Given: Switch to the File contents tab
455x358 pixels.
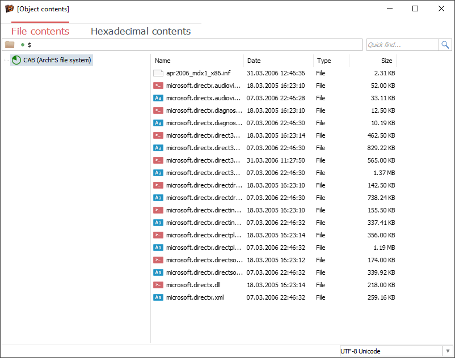Looking at the screenshot, I should pyautogui.click(x=40, y=31).
